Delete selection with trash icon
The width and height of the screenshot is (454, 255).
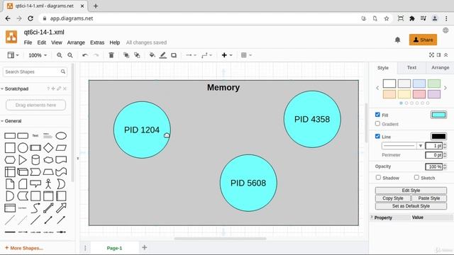pyautogui.click(x=111, y=55)
